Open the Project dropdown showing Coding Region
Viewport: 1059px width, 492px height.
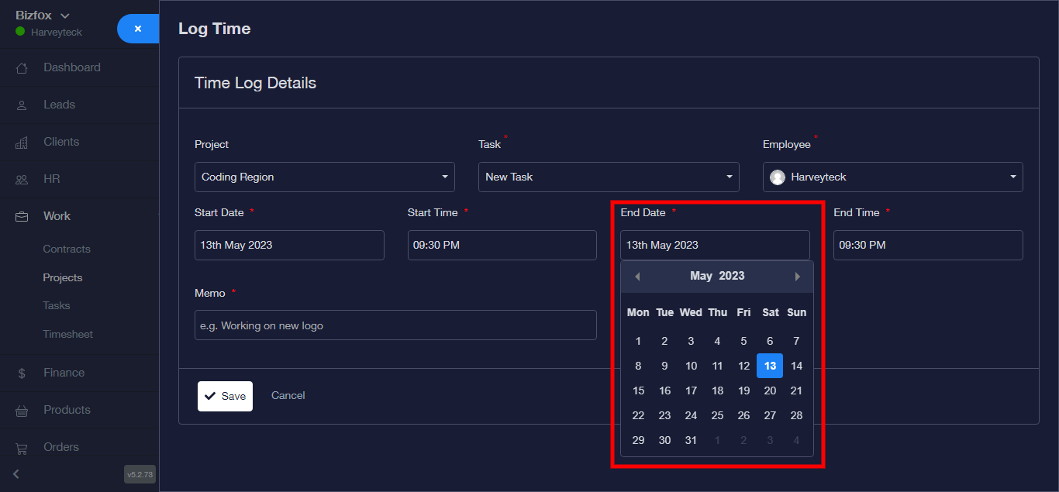click(x=324, y=177)
